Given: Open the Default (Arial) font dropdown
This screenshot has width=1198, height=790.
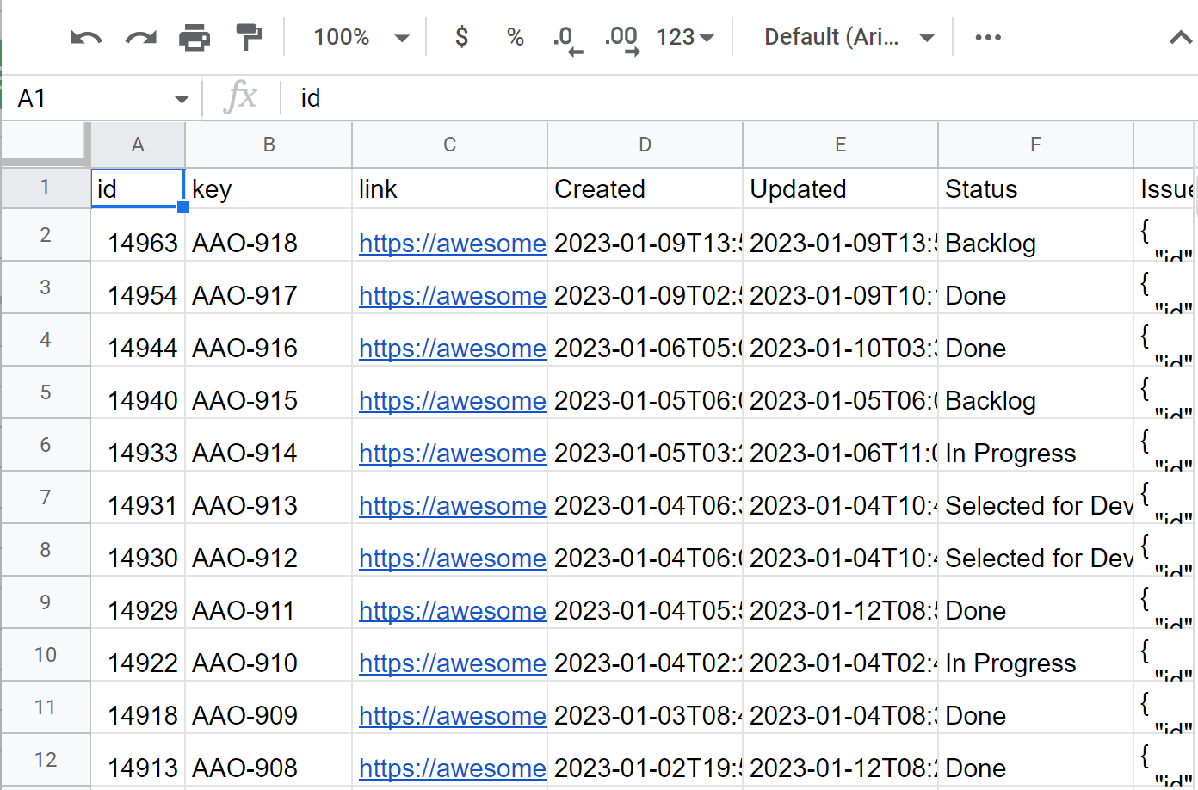Looking at the screenshot, I should tap(849, 38).
